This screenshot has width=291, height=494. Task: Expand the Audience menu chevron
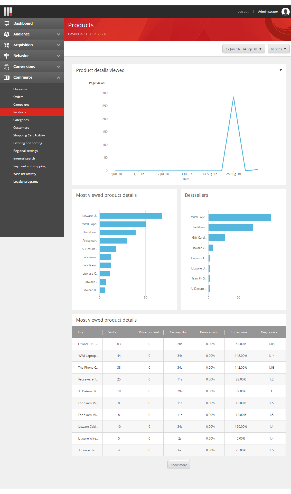pos(59,34)
